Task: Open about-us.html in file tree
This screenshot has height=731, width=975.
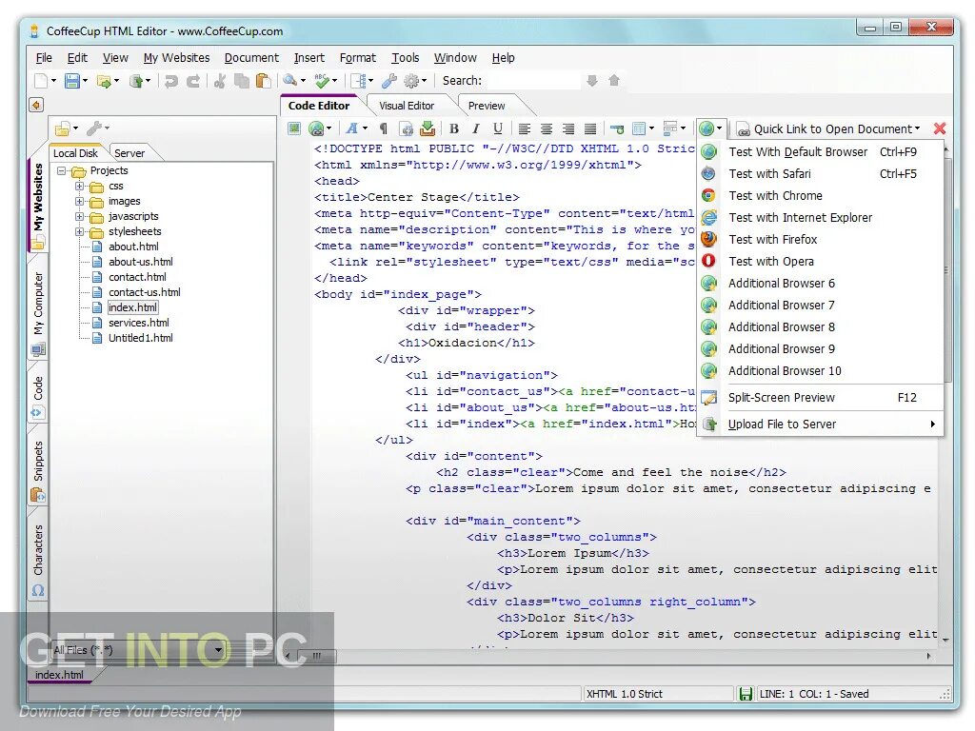Action: tap(141, 262)
